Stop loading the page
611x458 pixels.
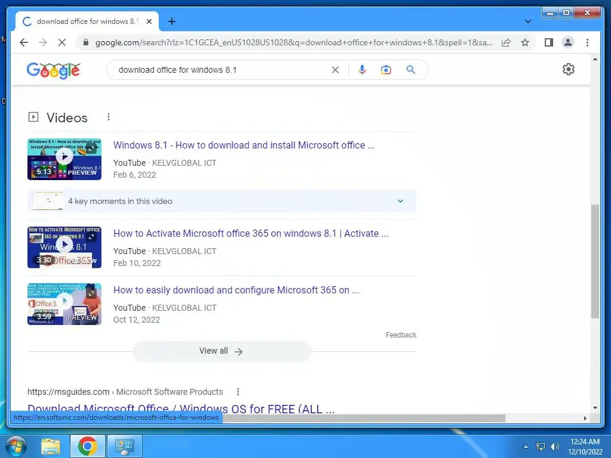62,42
